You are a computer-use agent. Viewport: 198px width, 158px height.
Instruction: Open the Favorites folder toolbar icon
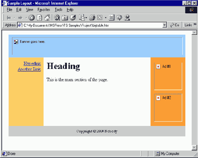pos(65,18)
